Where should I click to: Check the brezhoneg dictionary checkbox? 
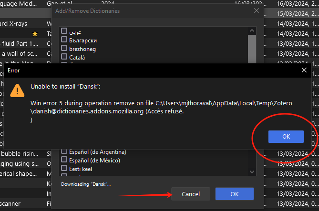click(64, 48)
